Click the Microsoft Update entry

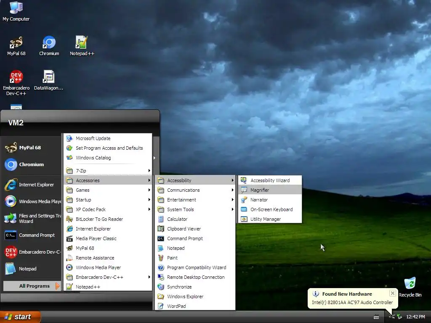tap(108, 138)
